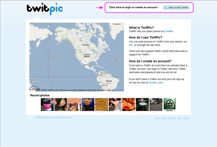This screenshot has height=147, width=217.
Task: View the shirtless man photo thumbnail
Action: point(115,105)
